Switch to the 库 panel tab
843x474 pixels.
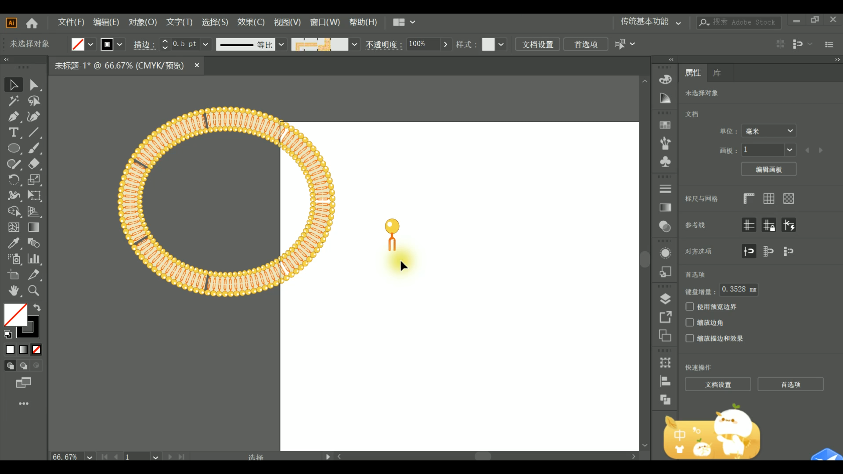point(717,73)
